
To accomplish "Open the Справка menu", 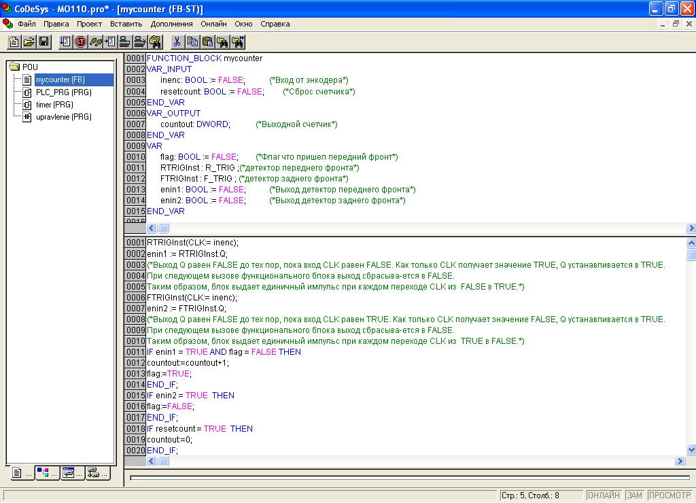I will coord(275,24).
